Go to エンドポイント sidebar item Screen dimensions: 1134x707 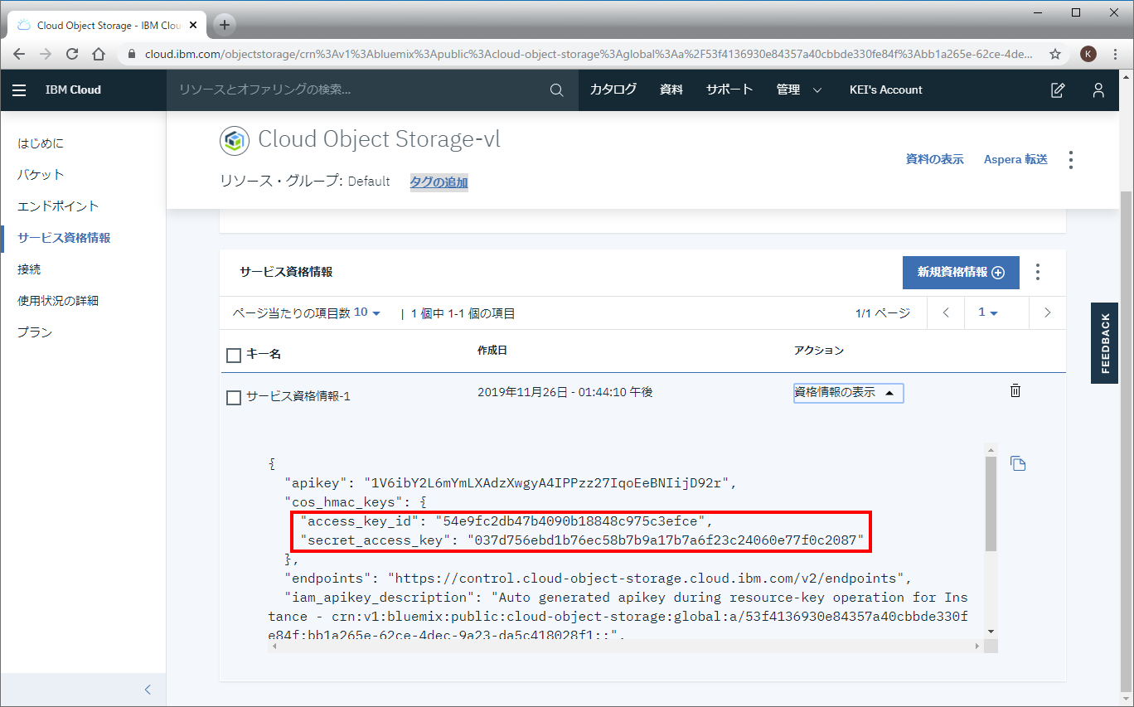pos(58,206)
